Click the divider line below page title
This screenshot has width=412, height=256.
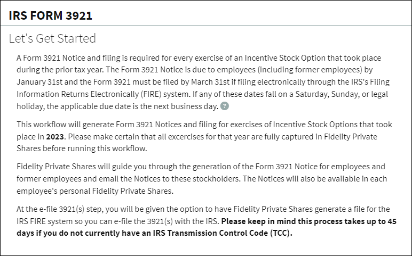[x=206, y=26]
